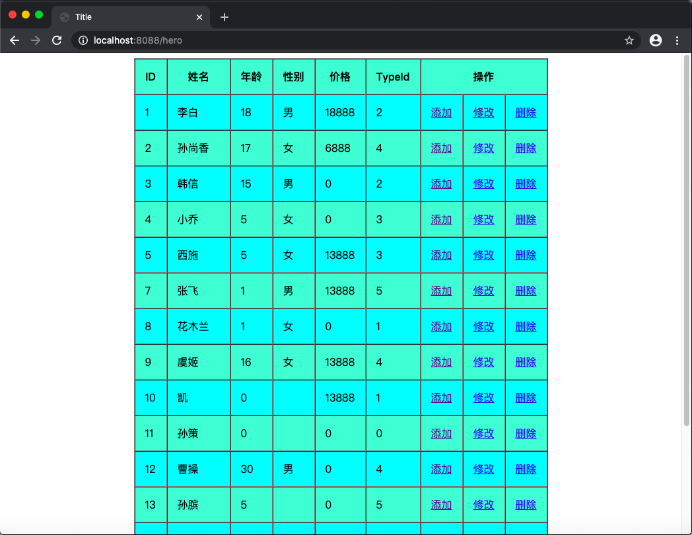Open the browser profile avatar icon

(x=655, y=40)
